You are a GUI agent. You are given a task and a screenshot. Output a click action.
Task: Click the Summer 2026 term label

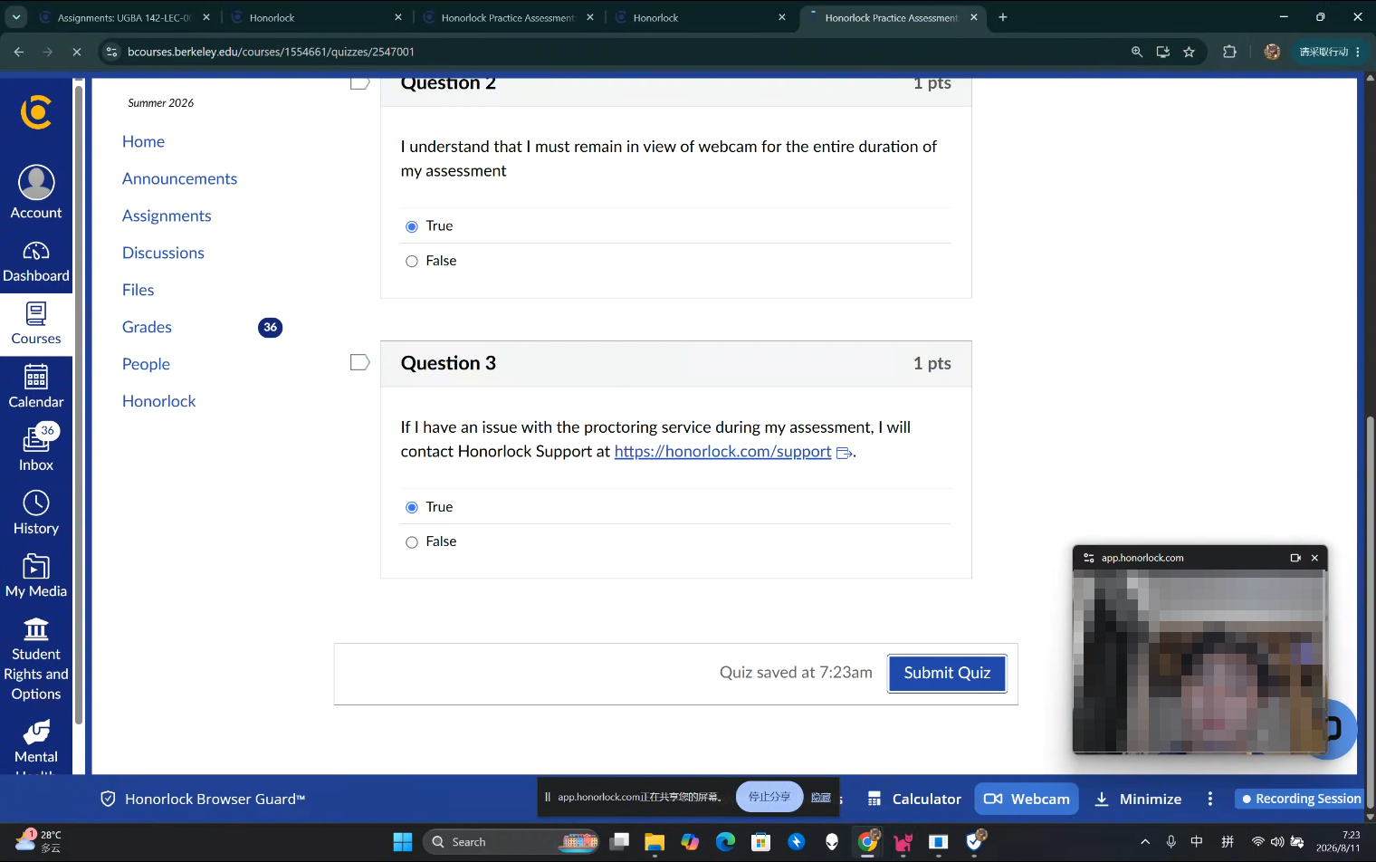[x=160, y=103]
